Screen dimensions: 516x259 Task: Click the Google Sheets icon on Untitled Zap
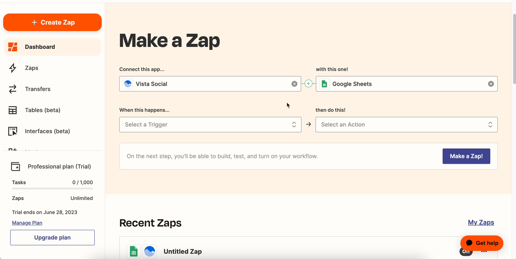click(x=134, y=252)
